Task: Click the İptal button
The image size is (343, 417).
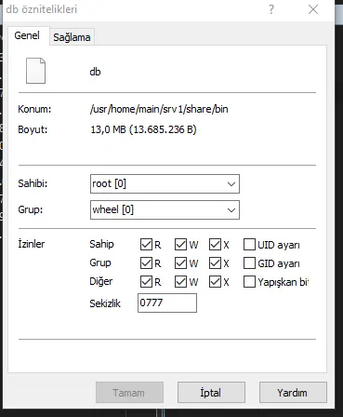Action: (x=211, y=393)
